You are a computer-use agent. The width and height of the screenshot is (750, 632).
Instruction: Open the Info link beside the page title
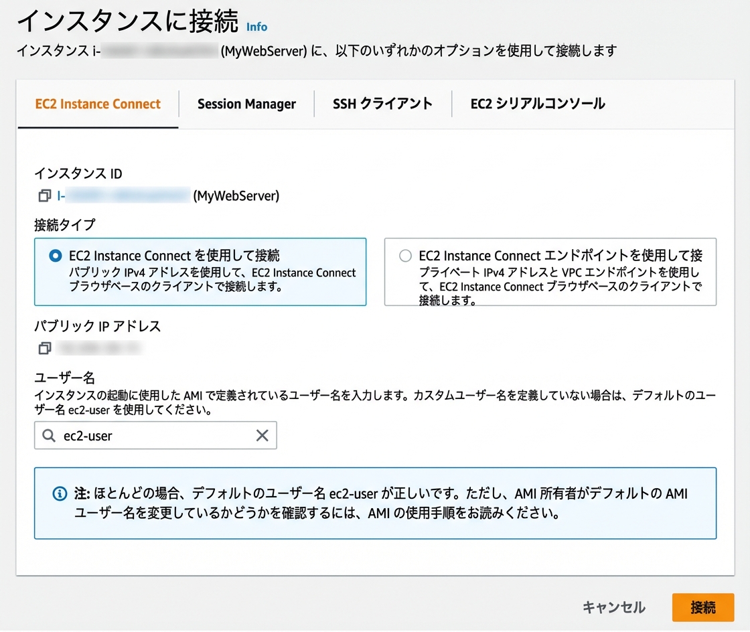[257, 27]
